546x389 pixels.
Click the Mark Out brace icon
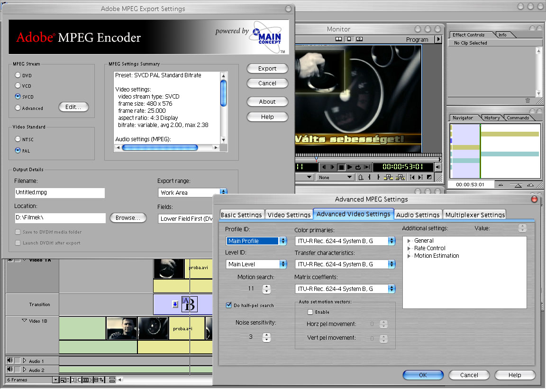point(379,177)
